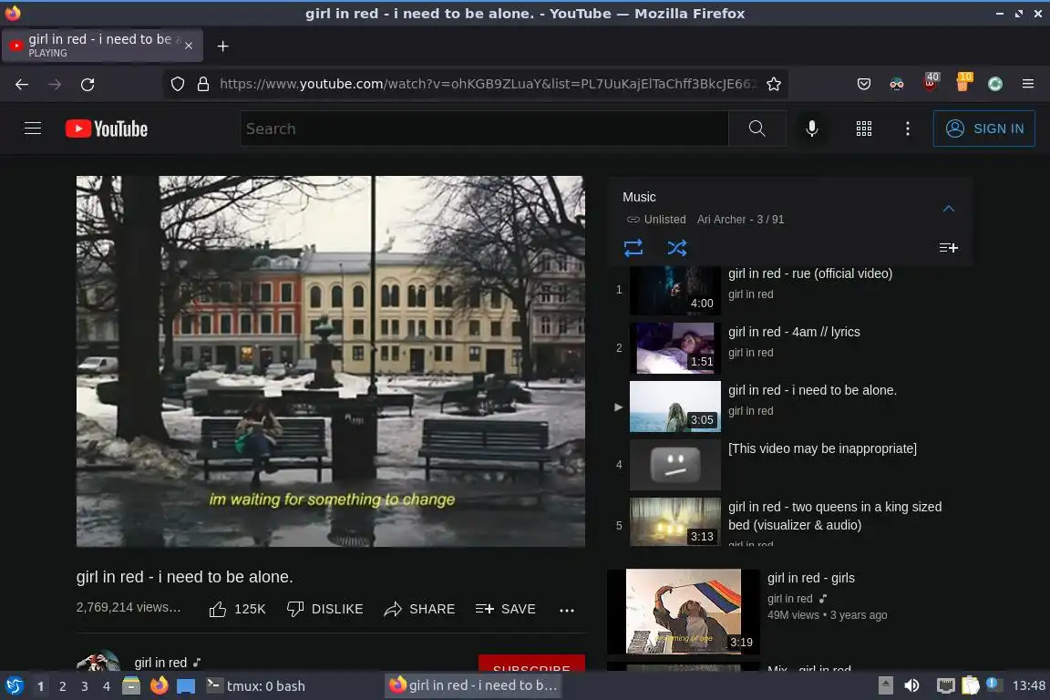Save playlist with add-to icon
The height and width of the screenshot is (700, 1050).
tap(948, 248)
